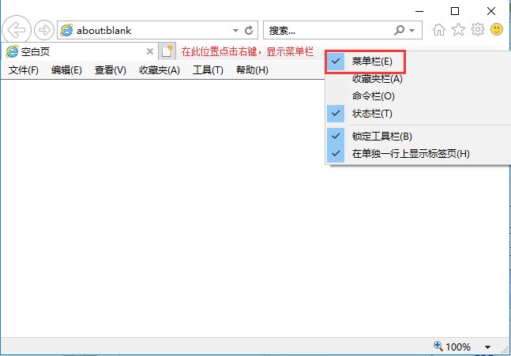Open a new tab button
The width and height of the screenshot is (511, 356).
[167, 51]
